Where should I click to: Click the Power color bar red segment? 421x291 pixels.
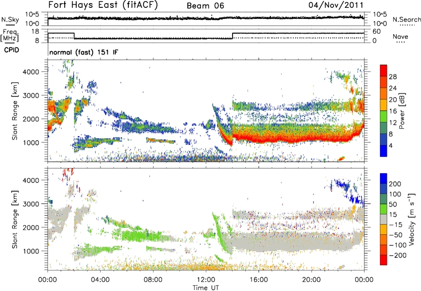coord(384,70)
